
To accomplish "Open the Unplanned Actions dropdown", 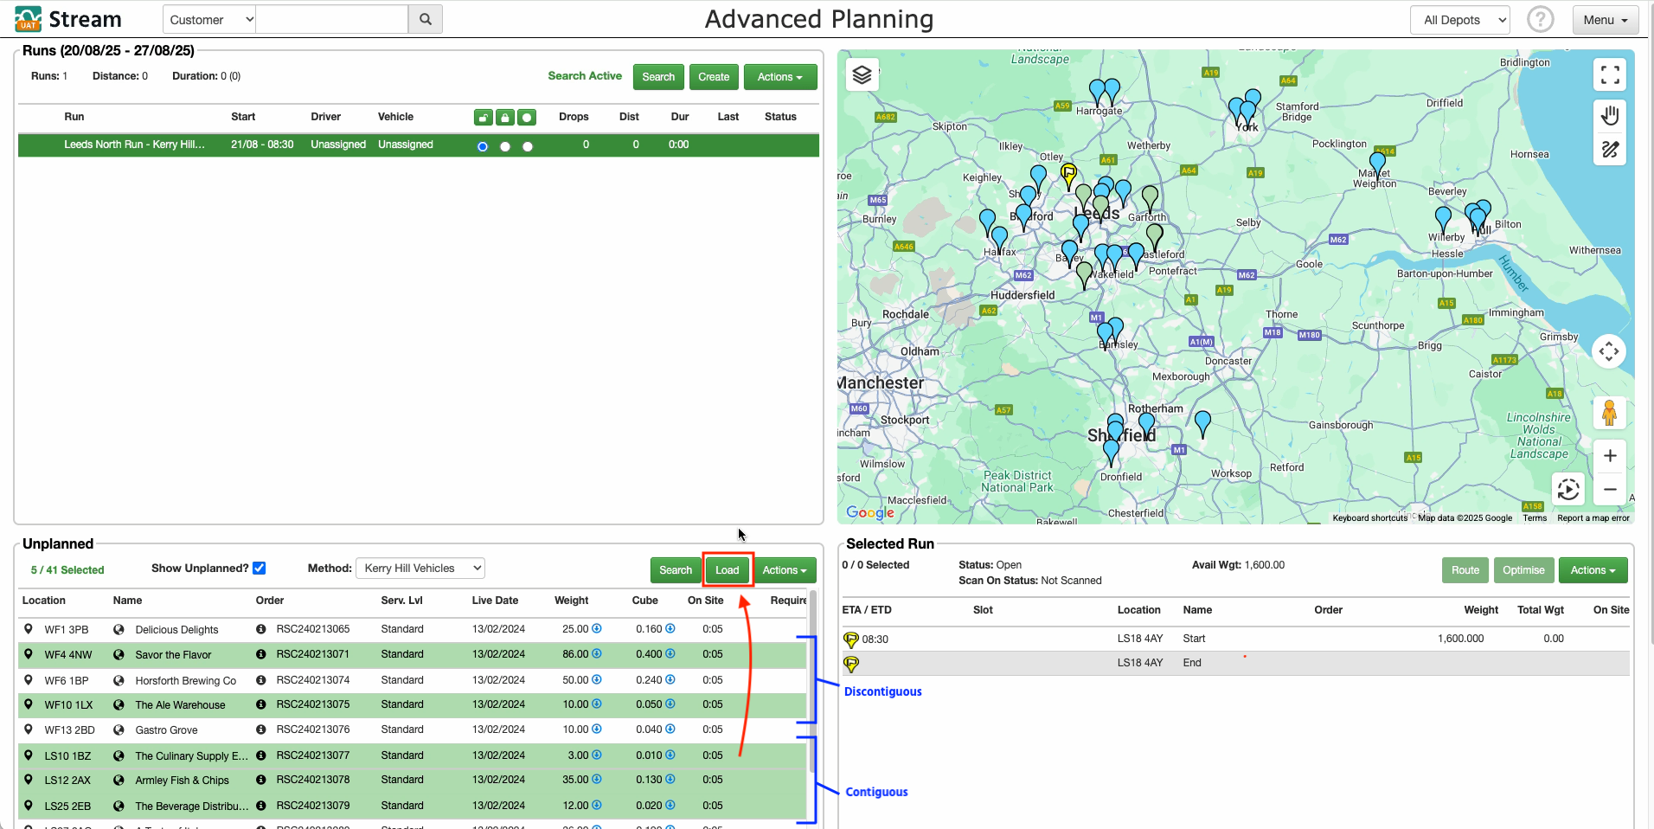I will click(x=785, y=570).
